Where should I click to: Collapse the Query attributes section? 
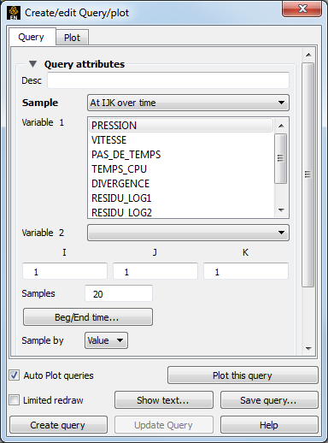click(x=32, y=64)
